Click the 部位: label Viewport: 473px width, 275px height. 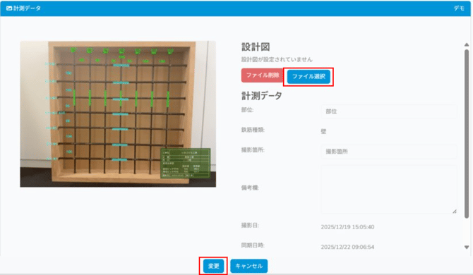point(247,110)
